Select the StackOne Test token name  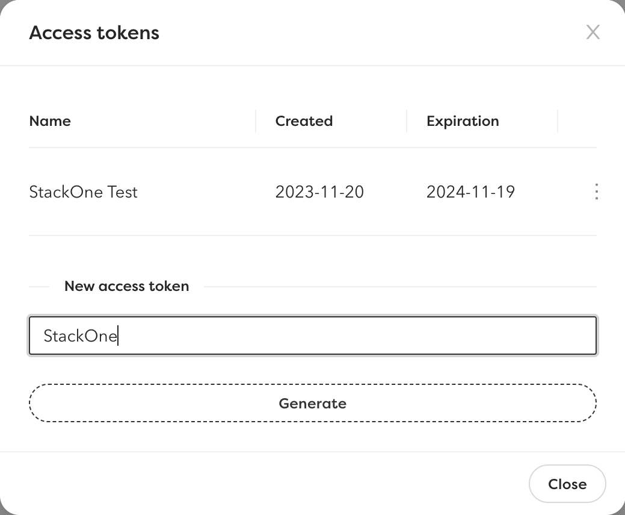83,192
